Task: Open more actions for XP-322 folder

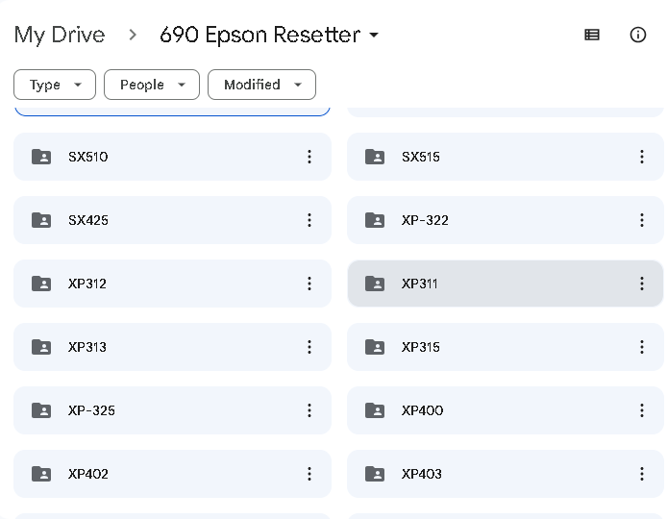Action: [x=642, y=220]
